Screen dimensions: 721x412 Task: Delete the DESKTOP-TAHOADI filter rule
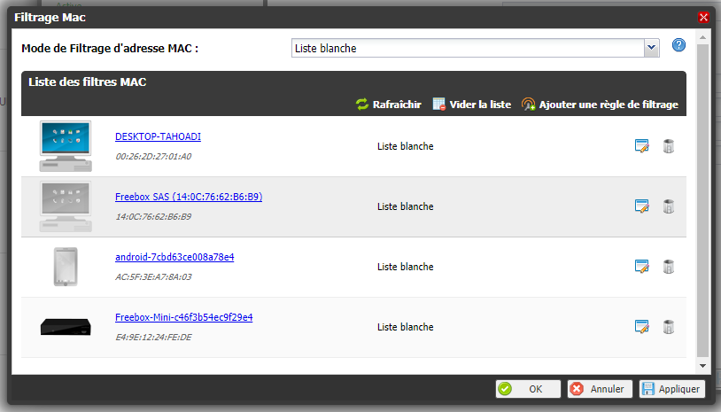pos(669,146)
